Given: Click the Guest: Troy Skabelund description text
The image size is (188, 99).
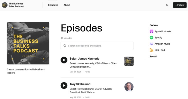Looking at the screenshot, I should coord(91,91).
